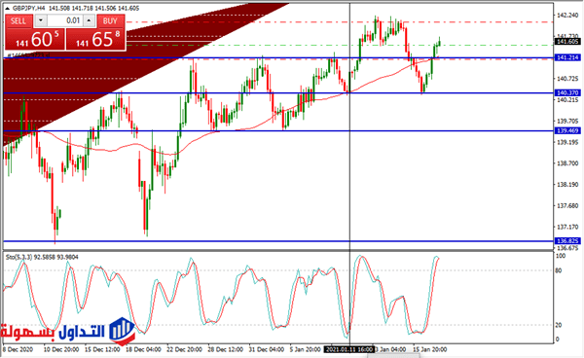584x358 pixels.
Task: Click the 2021.01.11 16:00 crosshair date label
Action: point(349,349)
